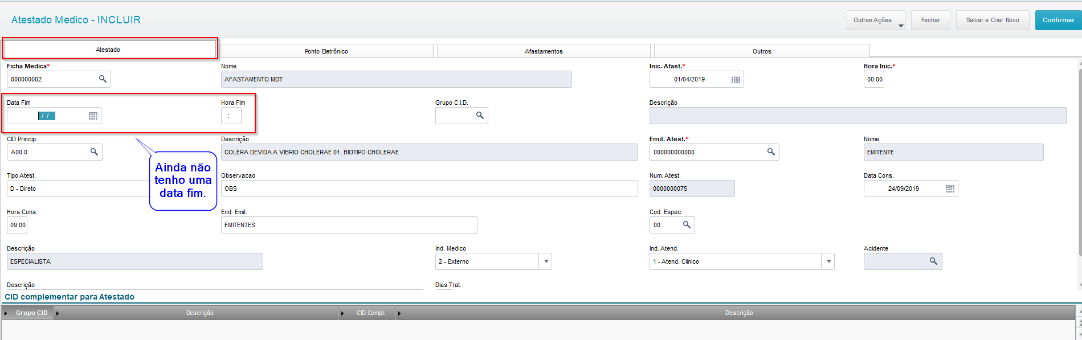
Task: Click the Data Cons. date value 24/09/2019
Action: (904, 189)
